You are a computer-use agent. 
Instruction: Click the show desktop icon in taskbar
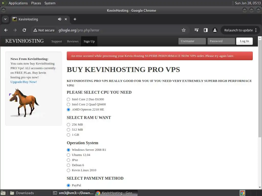pos(3,193)
